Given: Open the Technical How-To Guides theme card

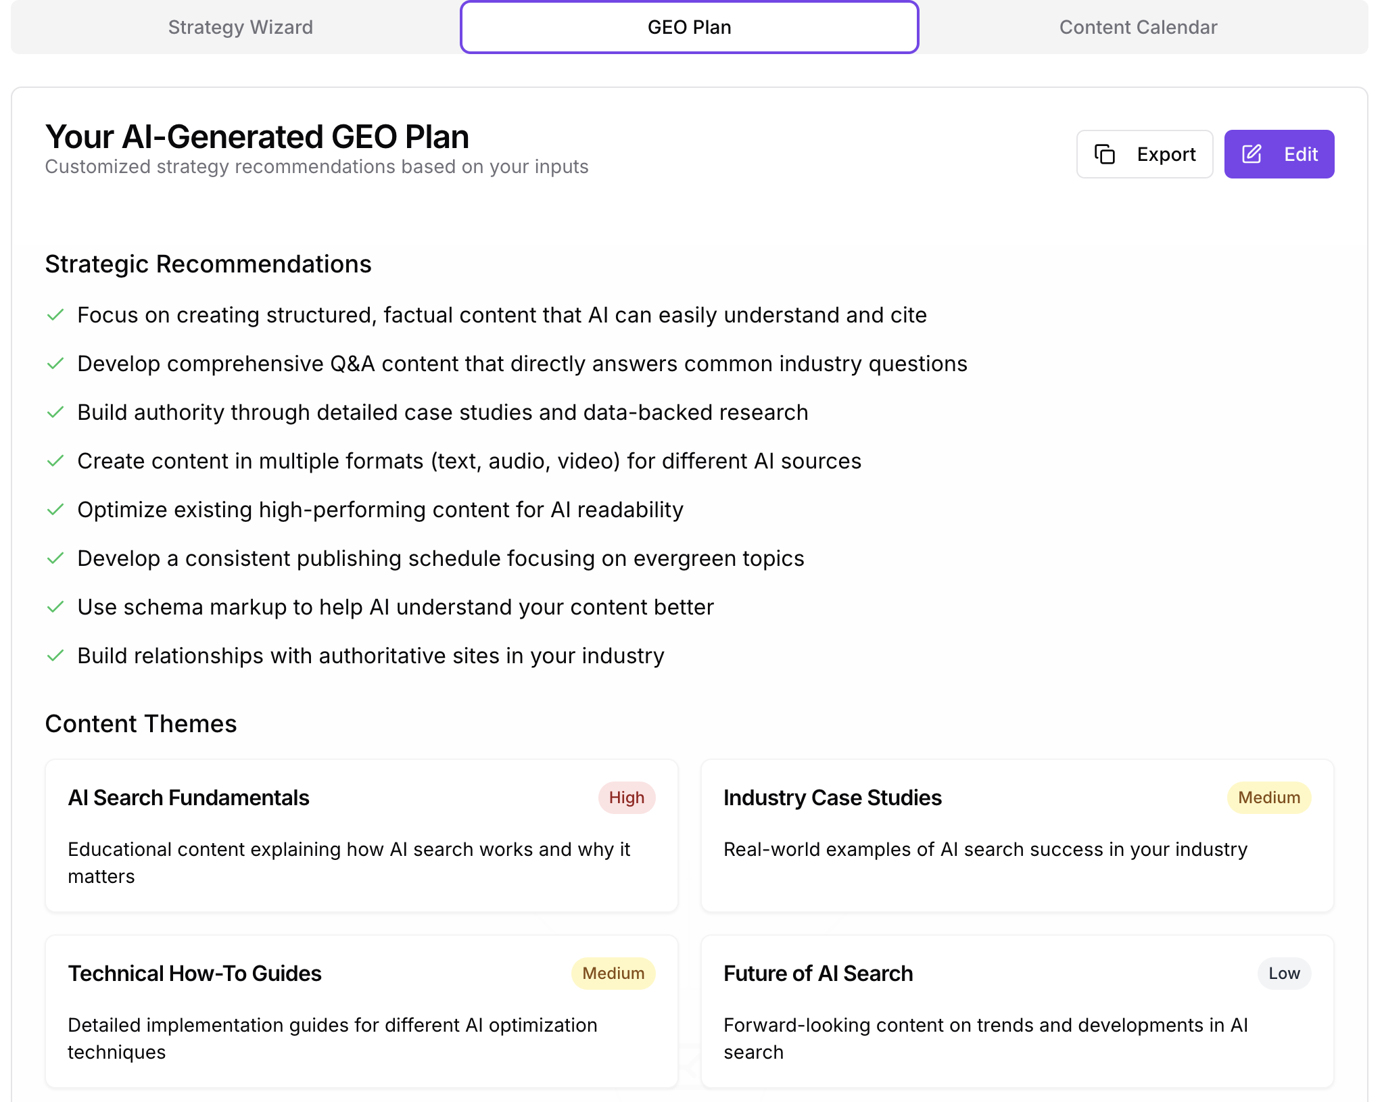Looking at the screenshot, I should 362,1011.
